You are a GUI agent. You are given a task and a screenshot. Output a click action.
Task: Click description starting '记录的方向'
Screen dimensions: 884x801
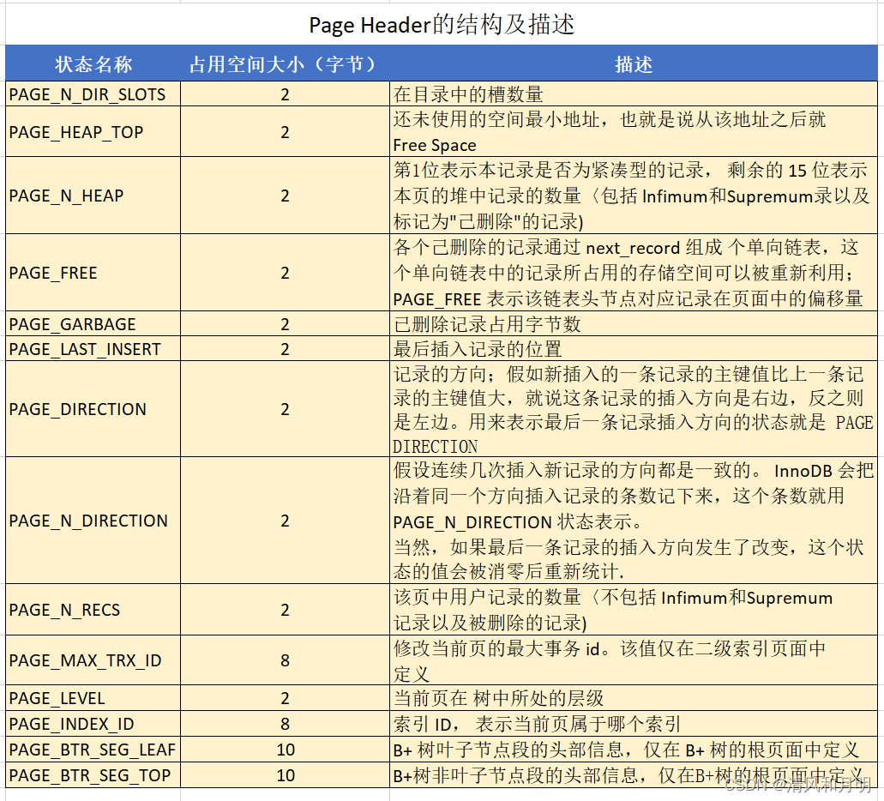click(634, 409)
